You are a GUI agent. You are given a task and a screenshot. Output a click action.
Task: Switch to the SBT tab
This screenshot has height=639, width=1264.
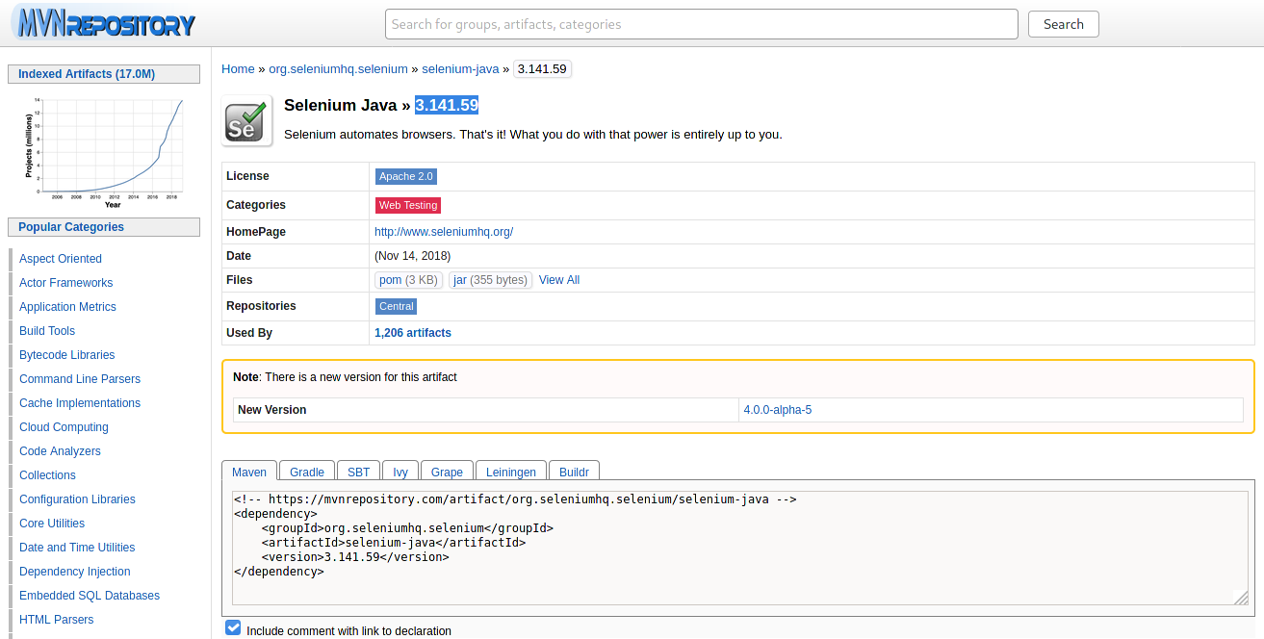[358, 472]
